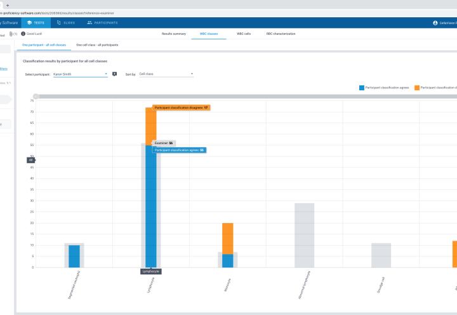Click the y-axis value marker at 48
This screenshot has height=315, width=457.
[x=31, y=160]
